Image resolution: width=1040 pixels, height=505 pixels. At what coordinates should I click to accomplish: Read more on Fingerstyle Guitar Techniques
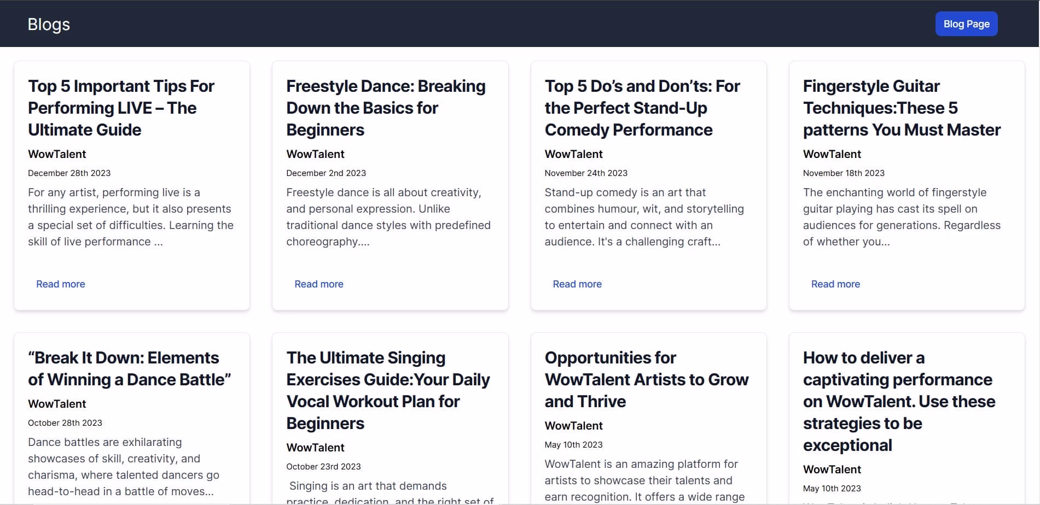(835, 284)
